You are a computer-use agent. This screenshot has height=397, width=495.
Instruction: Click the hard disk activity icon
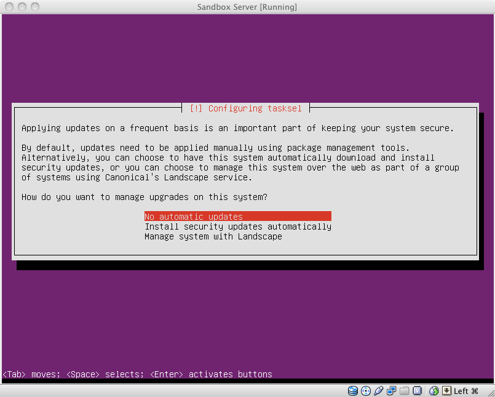tap(352, 391)
